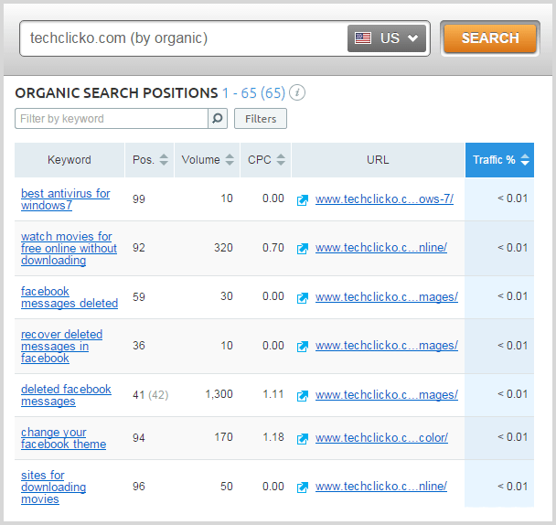This screenshot has width=556, height=525.
Task: Click the 1 - 65 (65) results range
Action: [254, 93]
